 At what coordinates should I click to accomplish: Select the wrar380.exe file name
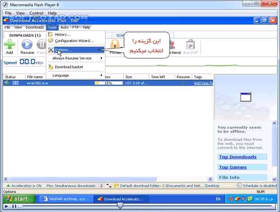coord(37,83)
